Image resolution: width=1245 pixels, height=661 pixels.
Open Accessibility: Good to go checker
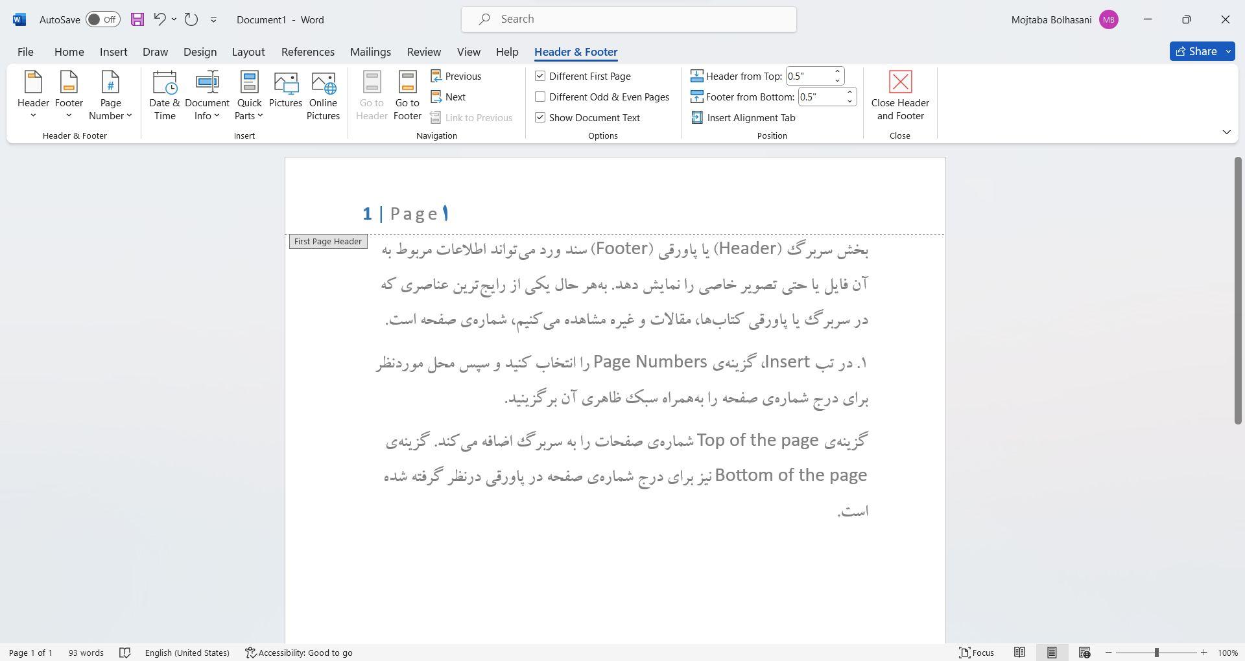(298, 653)
